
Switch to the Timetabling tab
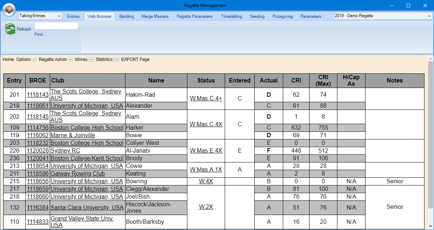(231, 16)
